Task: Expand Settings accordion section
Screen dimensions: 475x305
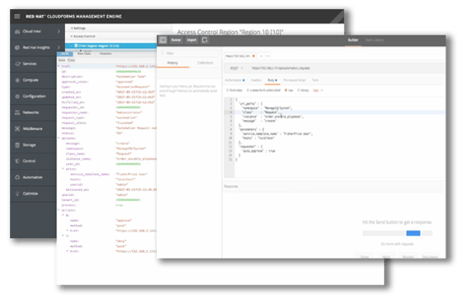Action: (78, 28)
